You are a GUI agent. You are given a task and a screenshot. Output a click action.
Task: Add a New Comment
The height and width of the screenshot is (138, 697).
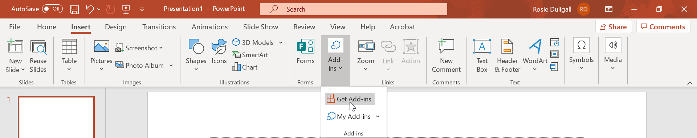(446, 55)
